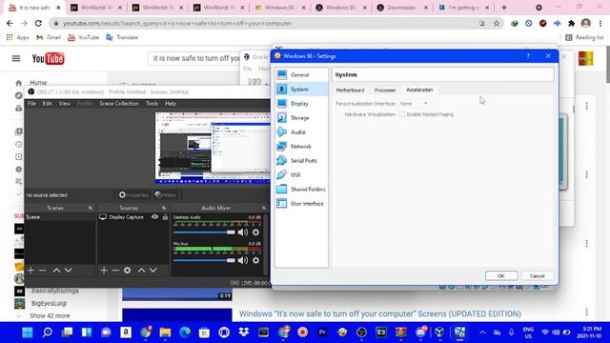Image resolution: width=610 pixels, height=343 pixels.
Task: Open File Explorer from taskbar
Action: coord(165,333)
